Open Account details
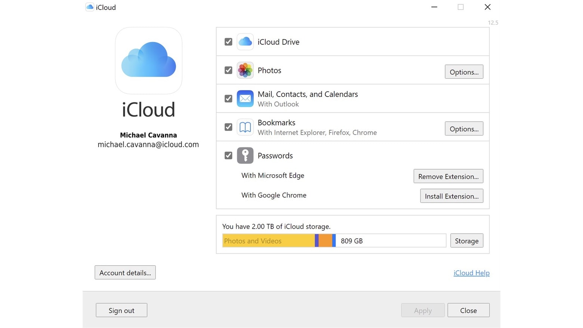Screen dimensions: 583x328 tap(125, 272)
